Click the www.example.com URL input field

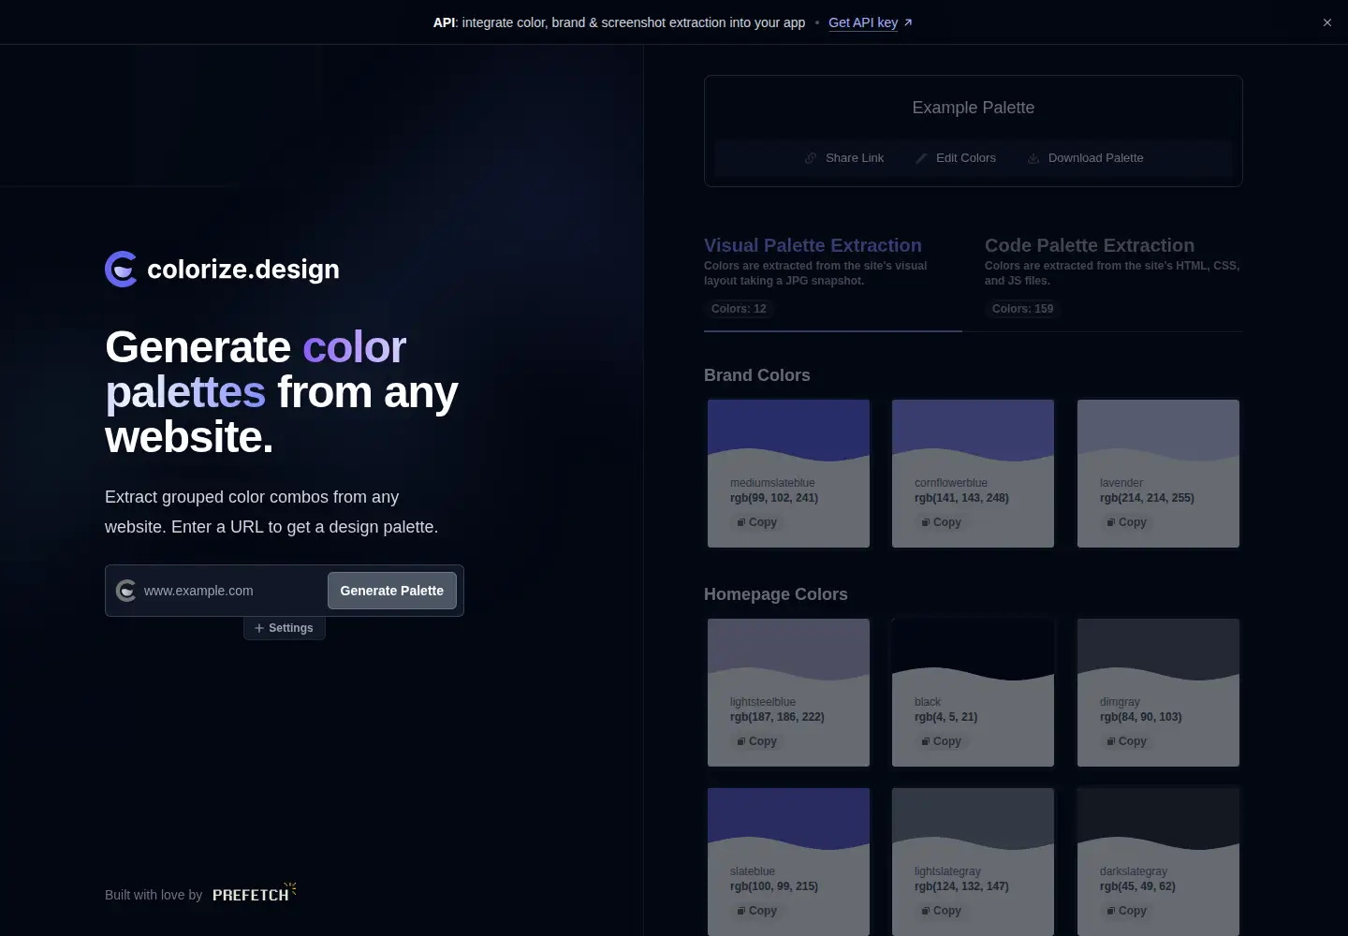click(x=231, y=591)
